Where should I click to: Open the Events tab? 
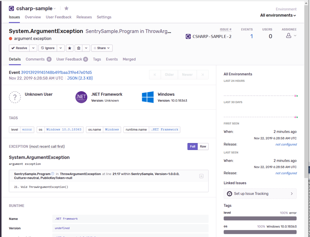tap(112, 59)
